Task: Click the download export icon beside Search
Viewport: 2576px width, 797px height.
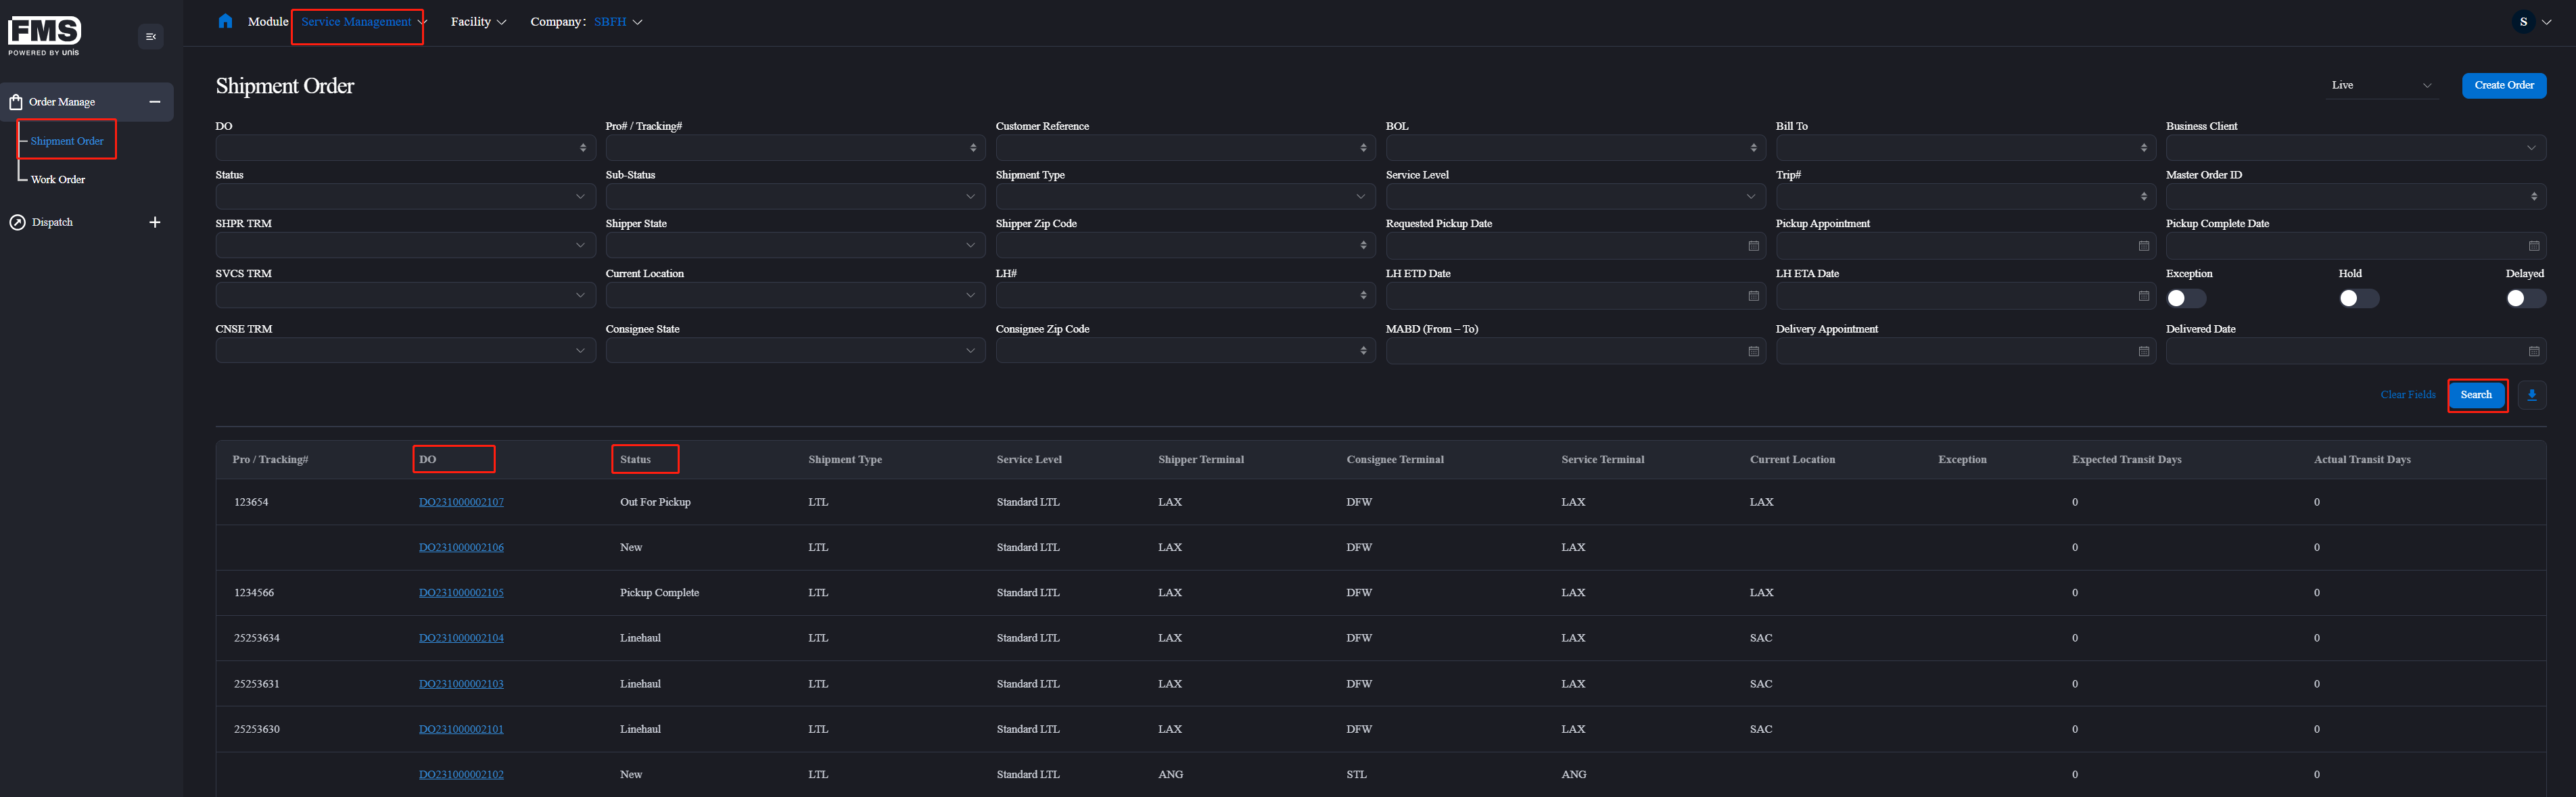Action: pyautogui.click(x=2532, y=395)
